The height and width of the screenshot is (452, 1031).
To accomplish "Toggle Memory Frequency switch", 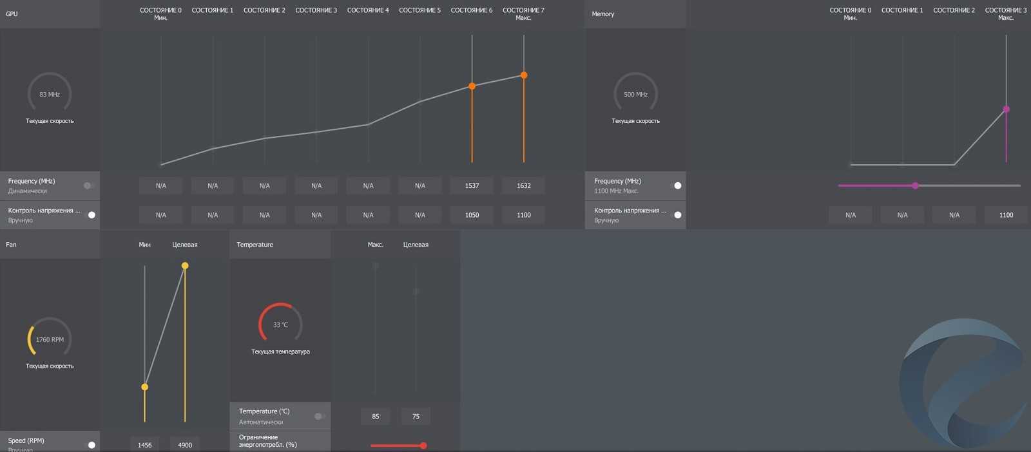I will pyautogui.click(x=677, y=185).
